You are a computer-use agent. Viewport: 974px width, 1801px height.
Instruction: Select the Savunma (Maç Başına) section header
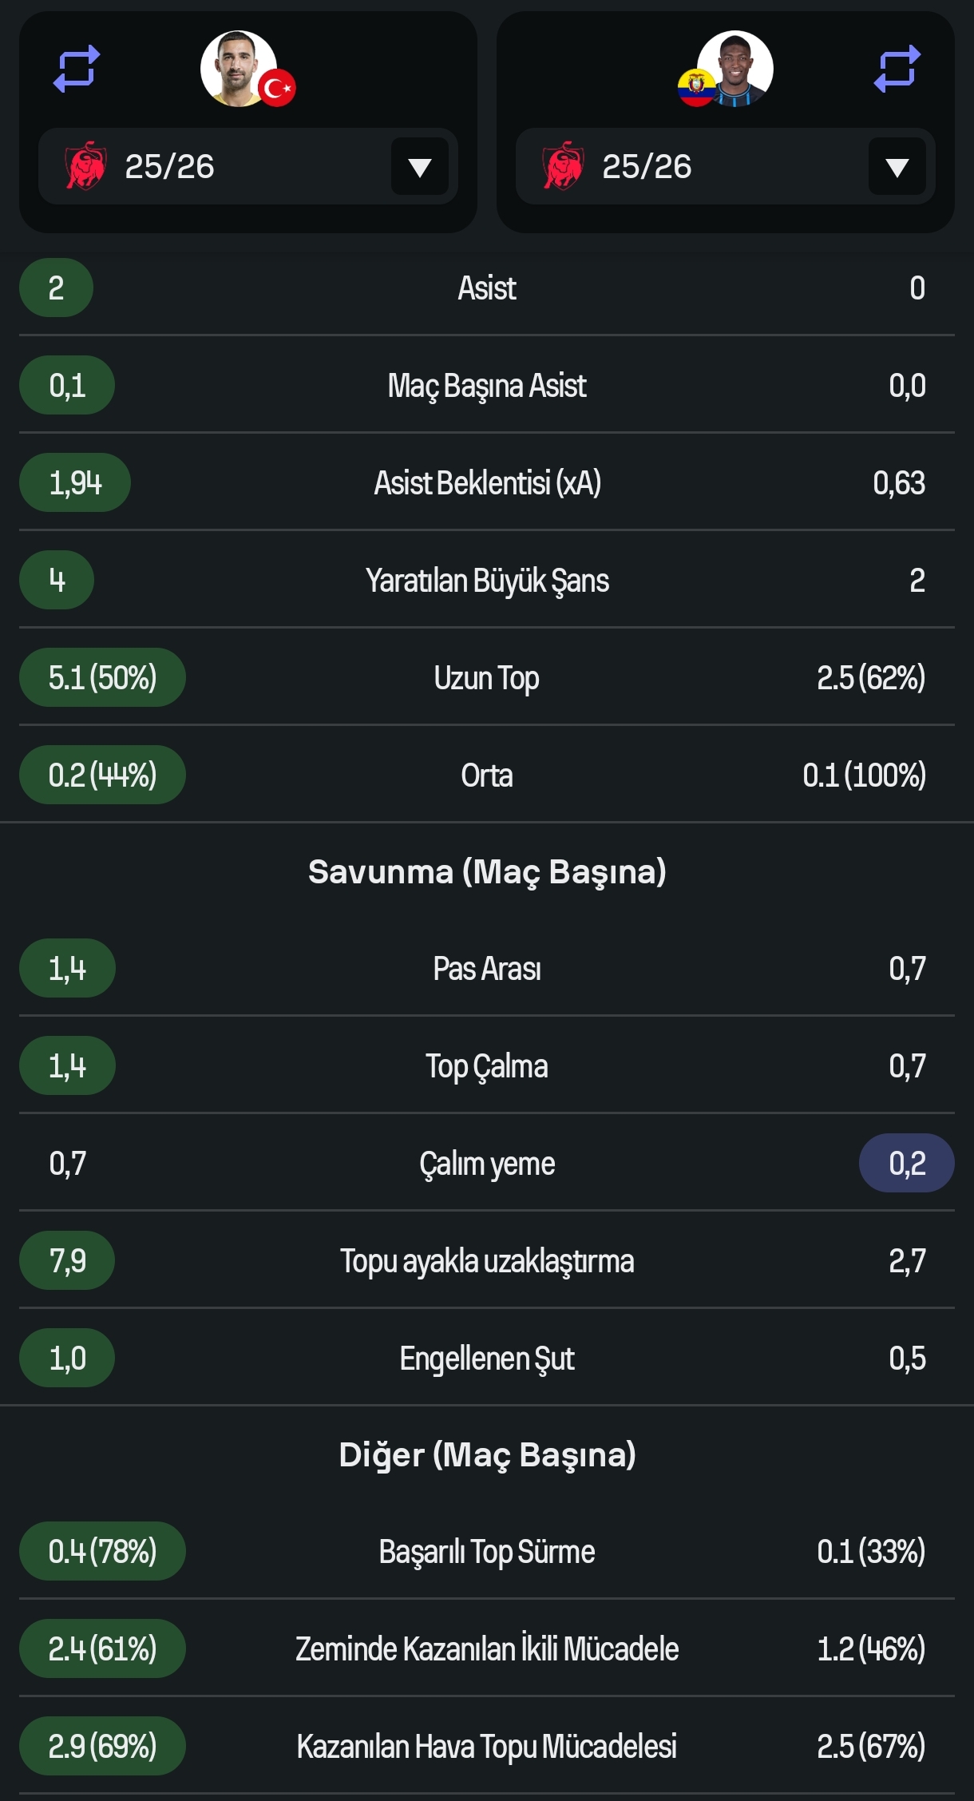pyautogui.click(x=487, y=871)
